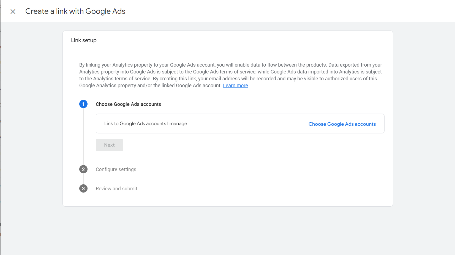455x255 pixels.
Task: Click Choose Google Ads accounts link
Action: tap(342, 124)
